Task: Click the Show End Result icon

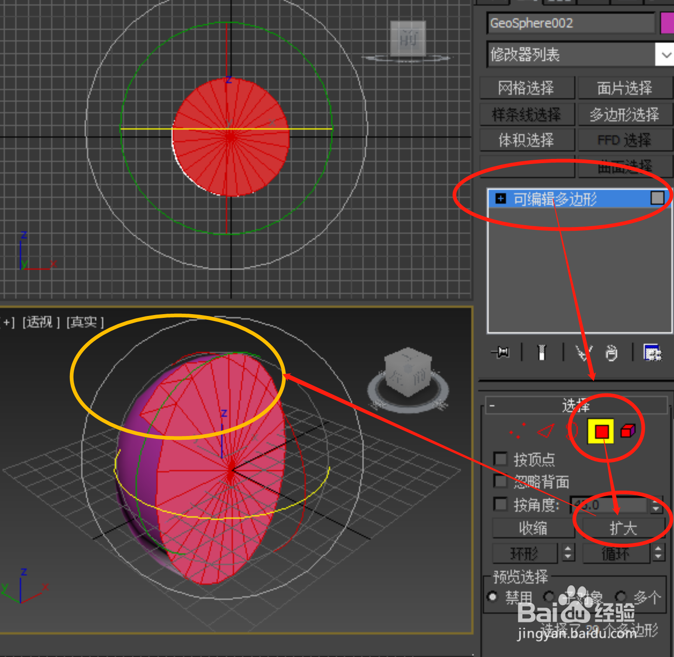Action: (x=542, y=352)
